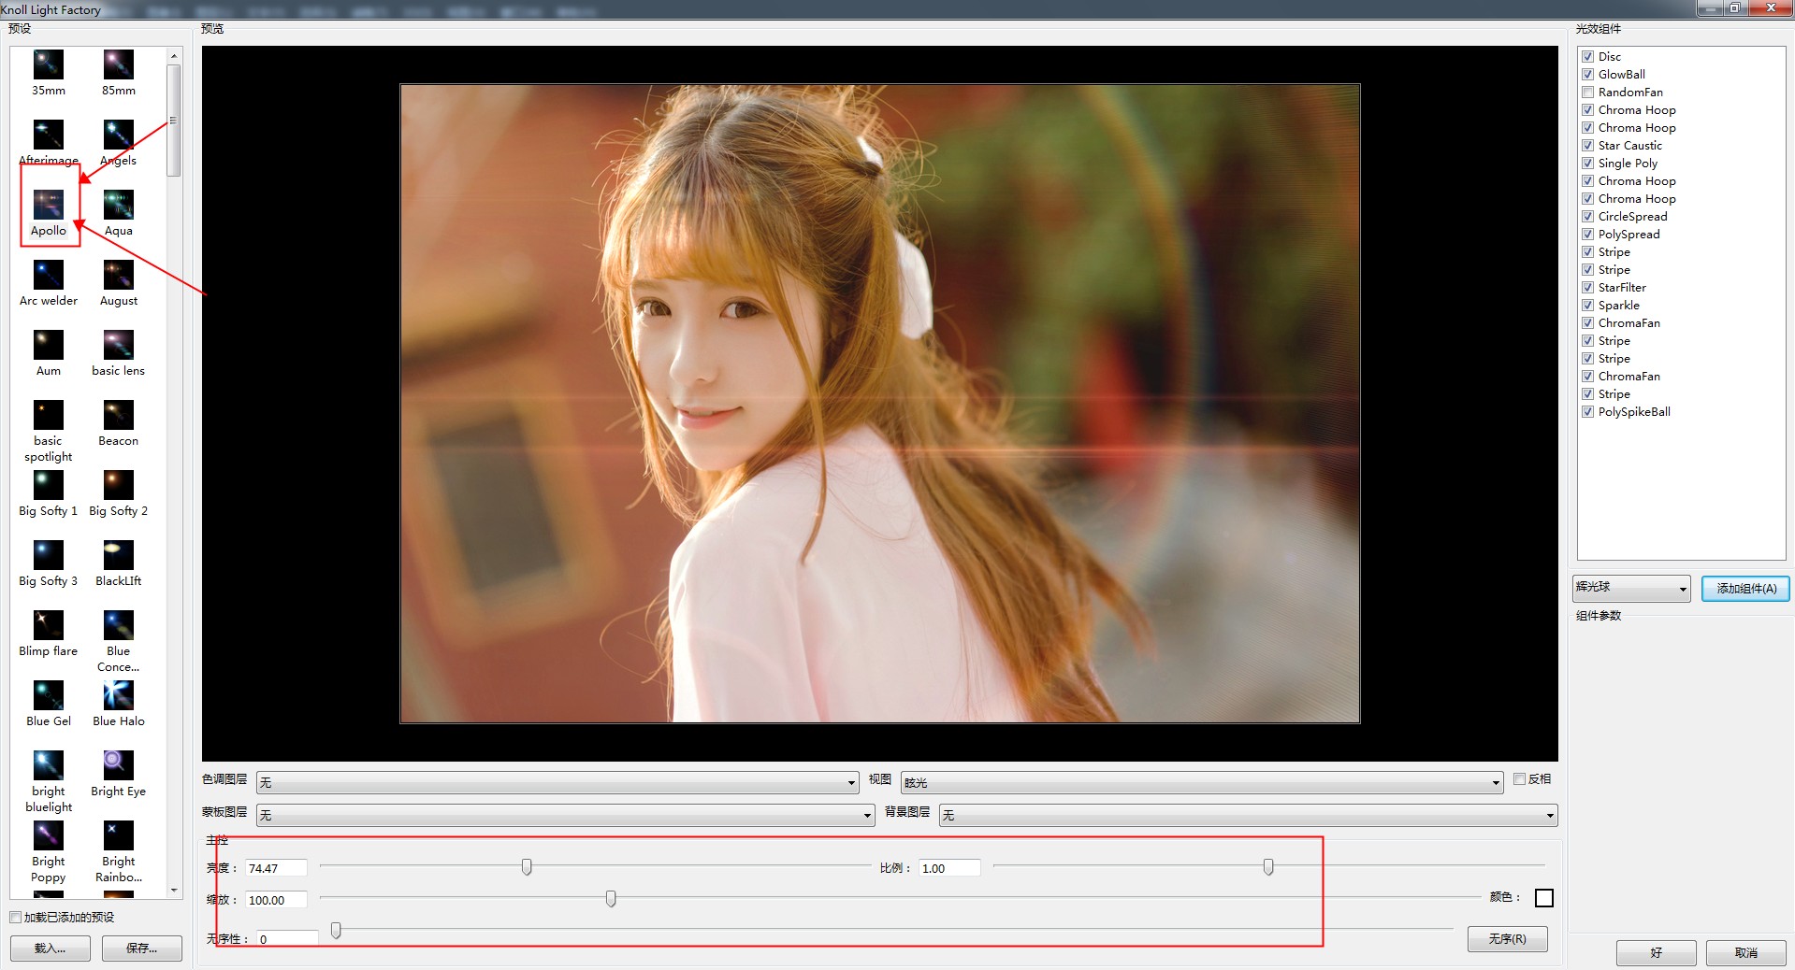Click the 添加组件(A) button
Image resolution: width=1795 pixels, height=970 pixels.
(x=1745, y=588)
